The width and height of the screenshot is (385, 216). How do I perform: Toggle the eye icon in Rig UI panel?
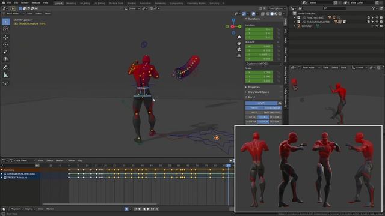click(x=280, y=103)
